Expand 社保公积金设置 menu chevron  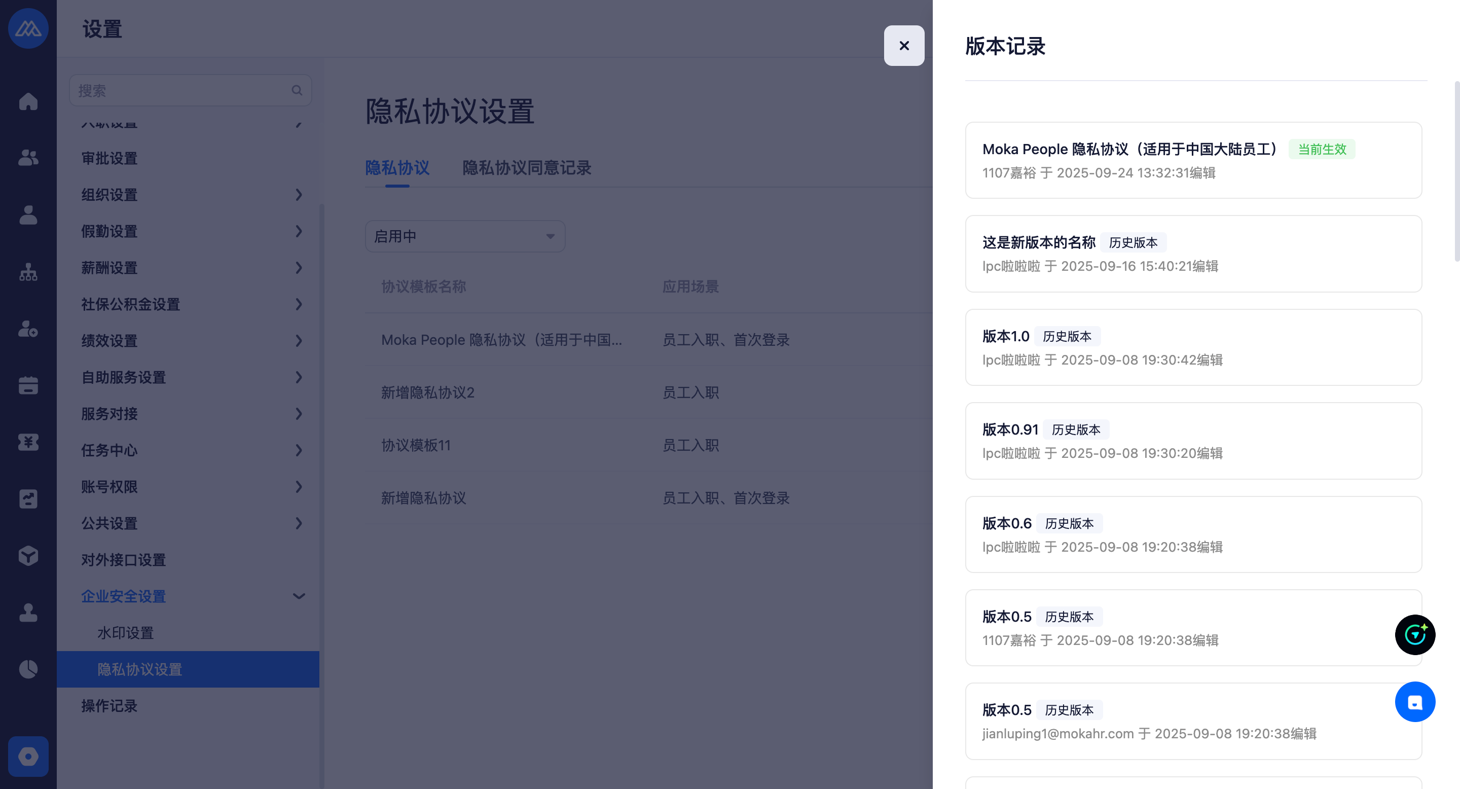pyautogui.click(x=299, y=304)
